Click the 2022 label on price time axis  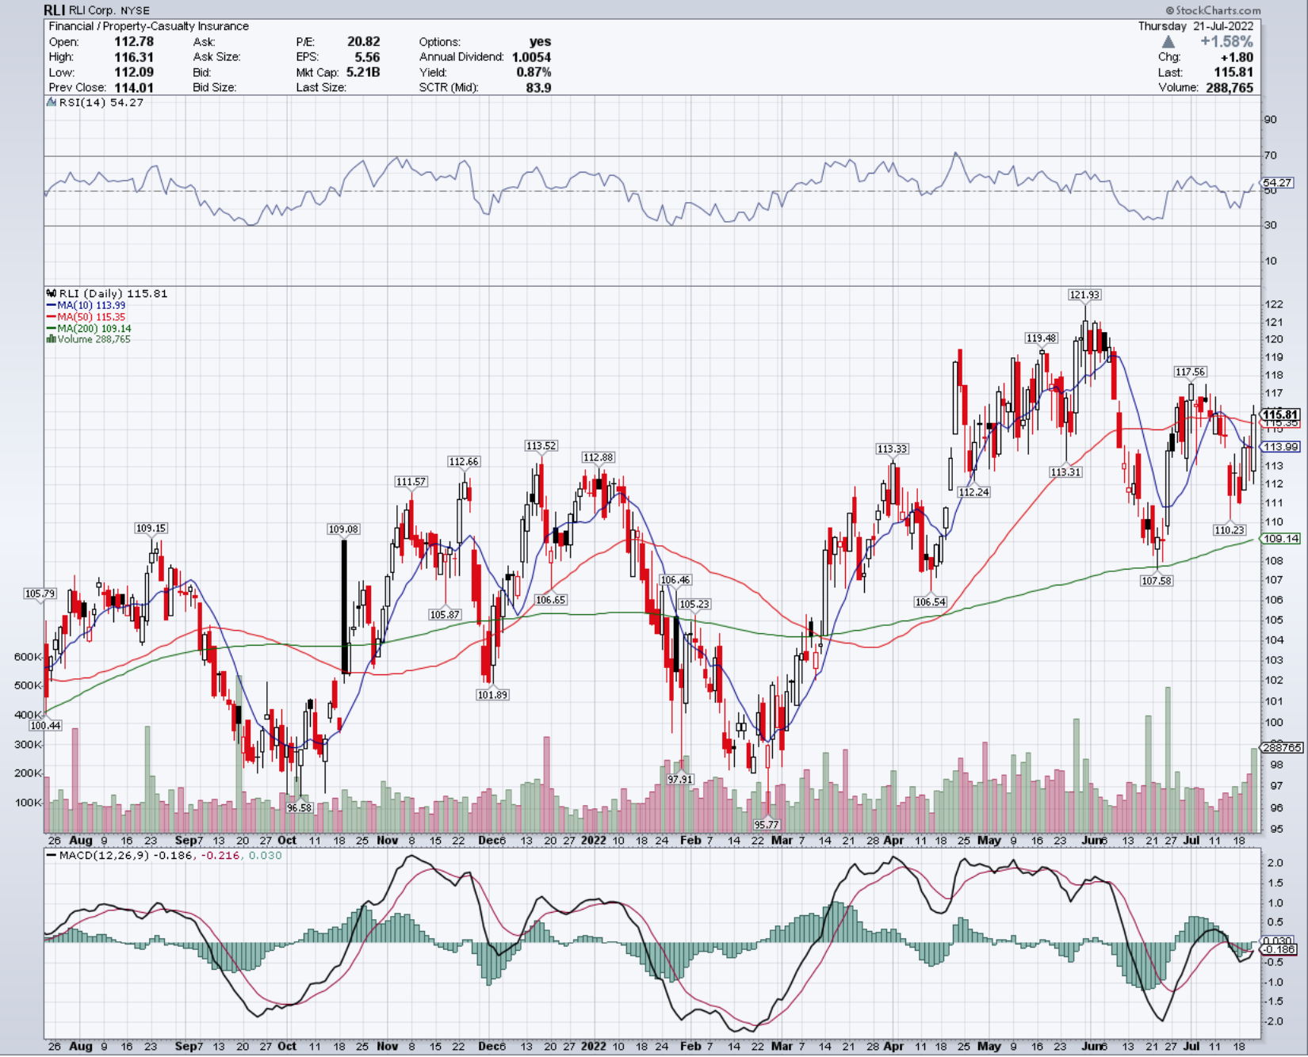tap(593, 840)
